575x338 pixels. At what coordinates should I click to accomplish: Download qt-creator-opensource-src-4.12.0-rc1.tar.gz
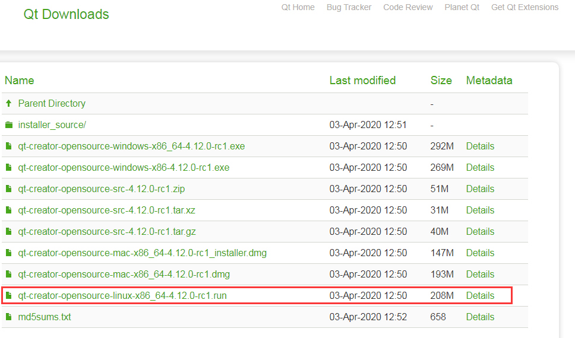(x=107, y=231)
